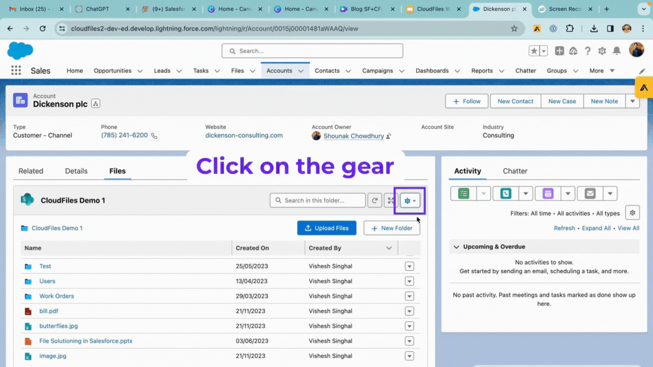The width and height of the screenshot is (653, 367).
Task: Click the Salesforce cloud logo
Action: coord(20,51)
